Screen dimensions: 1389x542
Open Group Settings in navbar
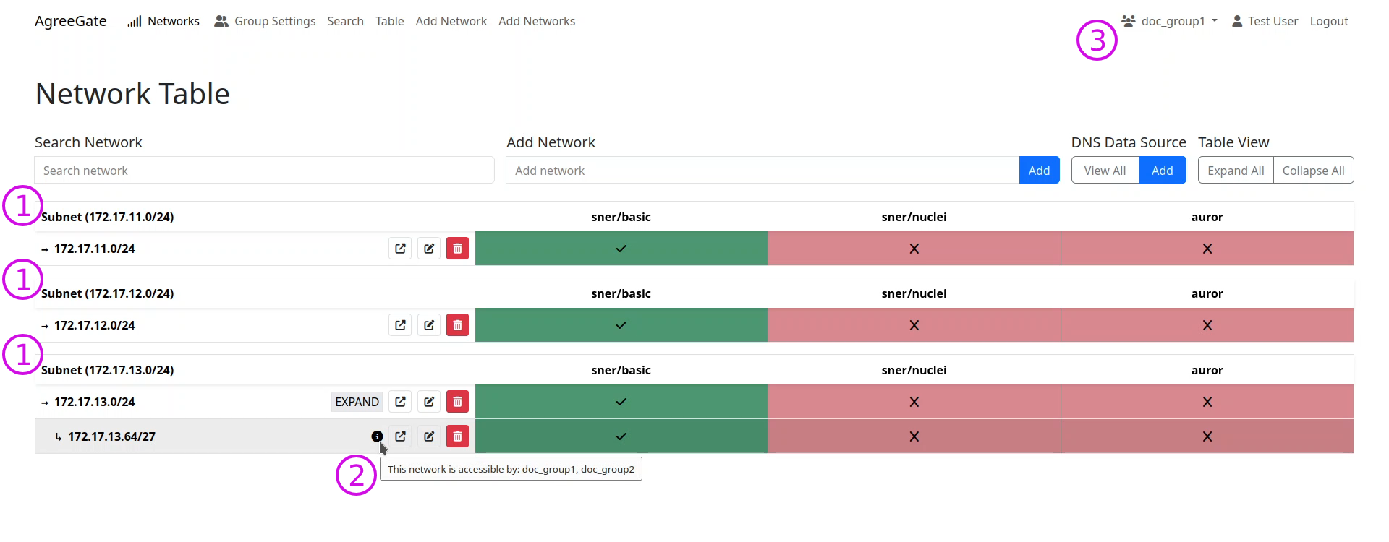click(x=266, y=22)
